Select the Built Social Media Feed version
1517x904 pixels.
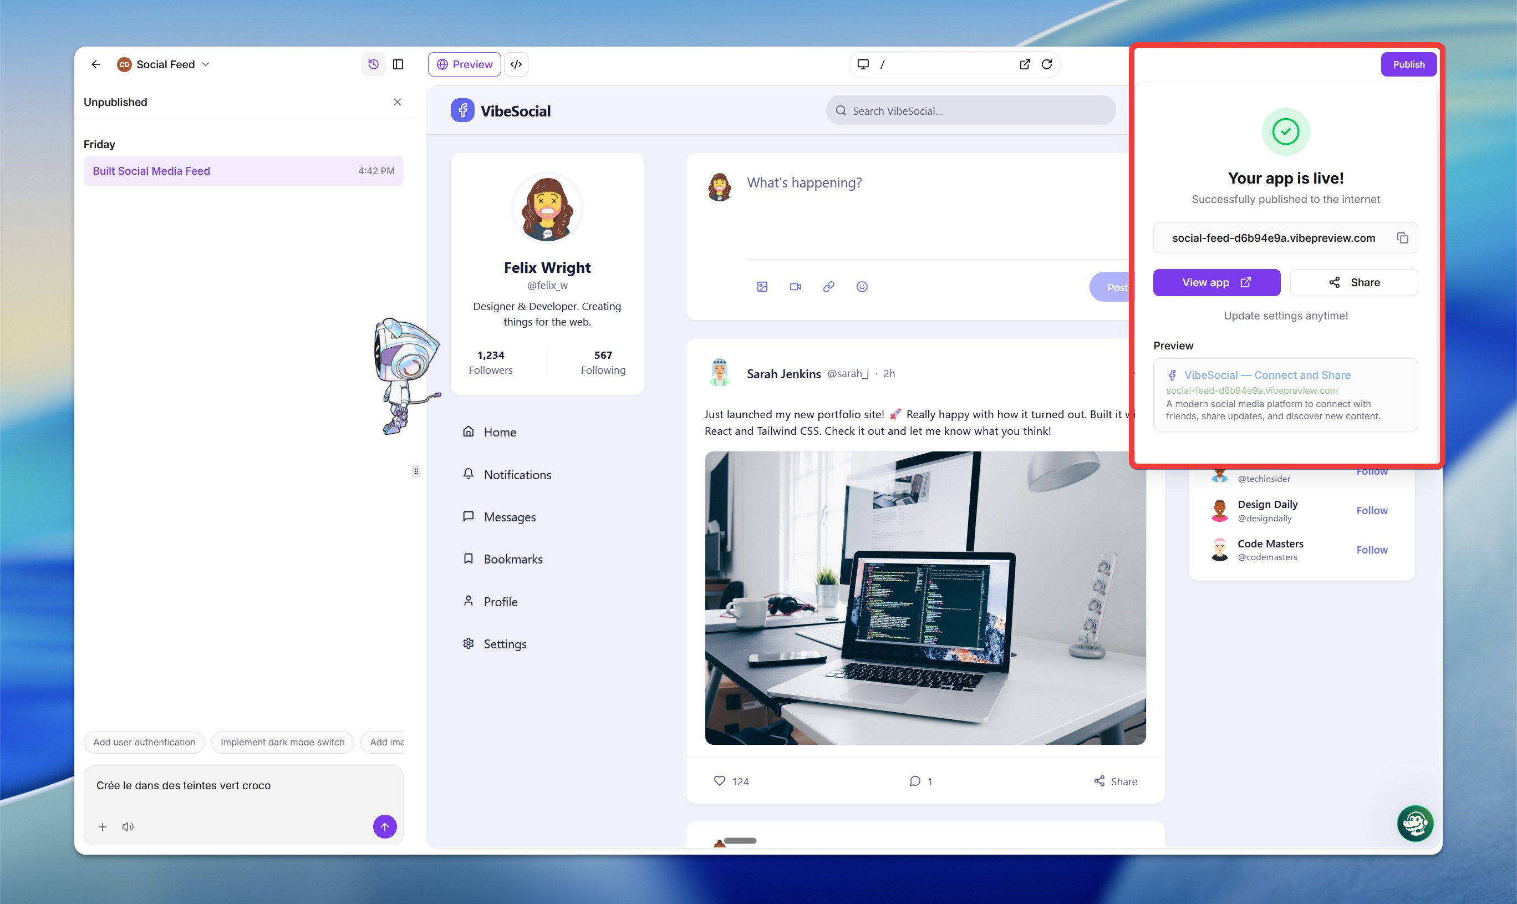pyautogui.click(x=243, y=171)
